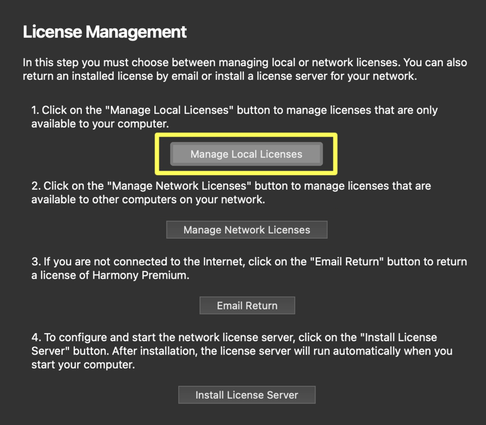
Task: Click the License Management heading
Action: pyautogui.click(x=104, y=32)
